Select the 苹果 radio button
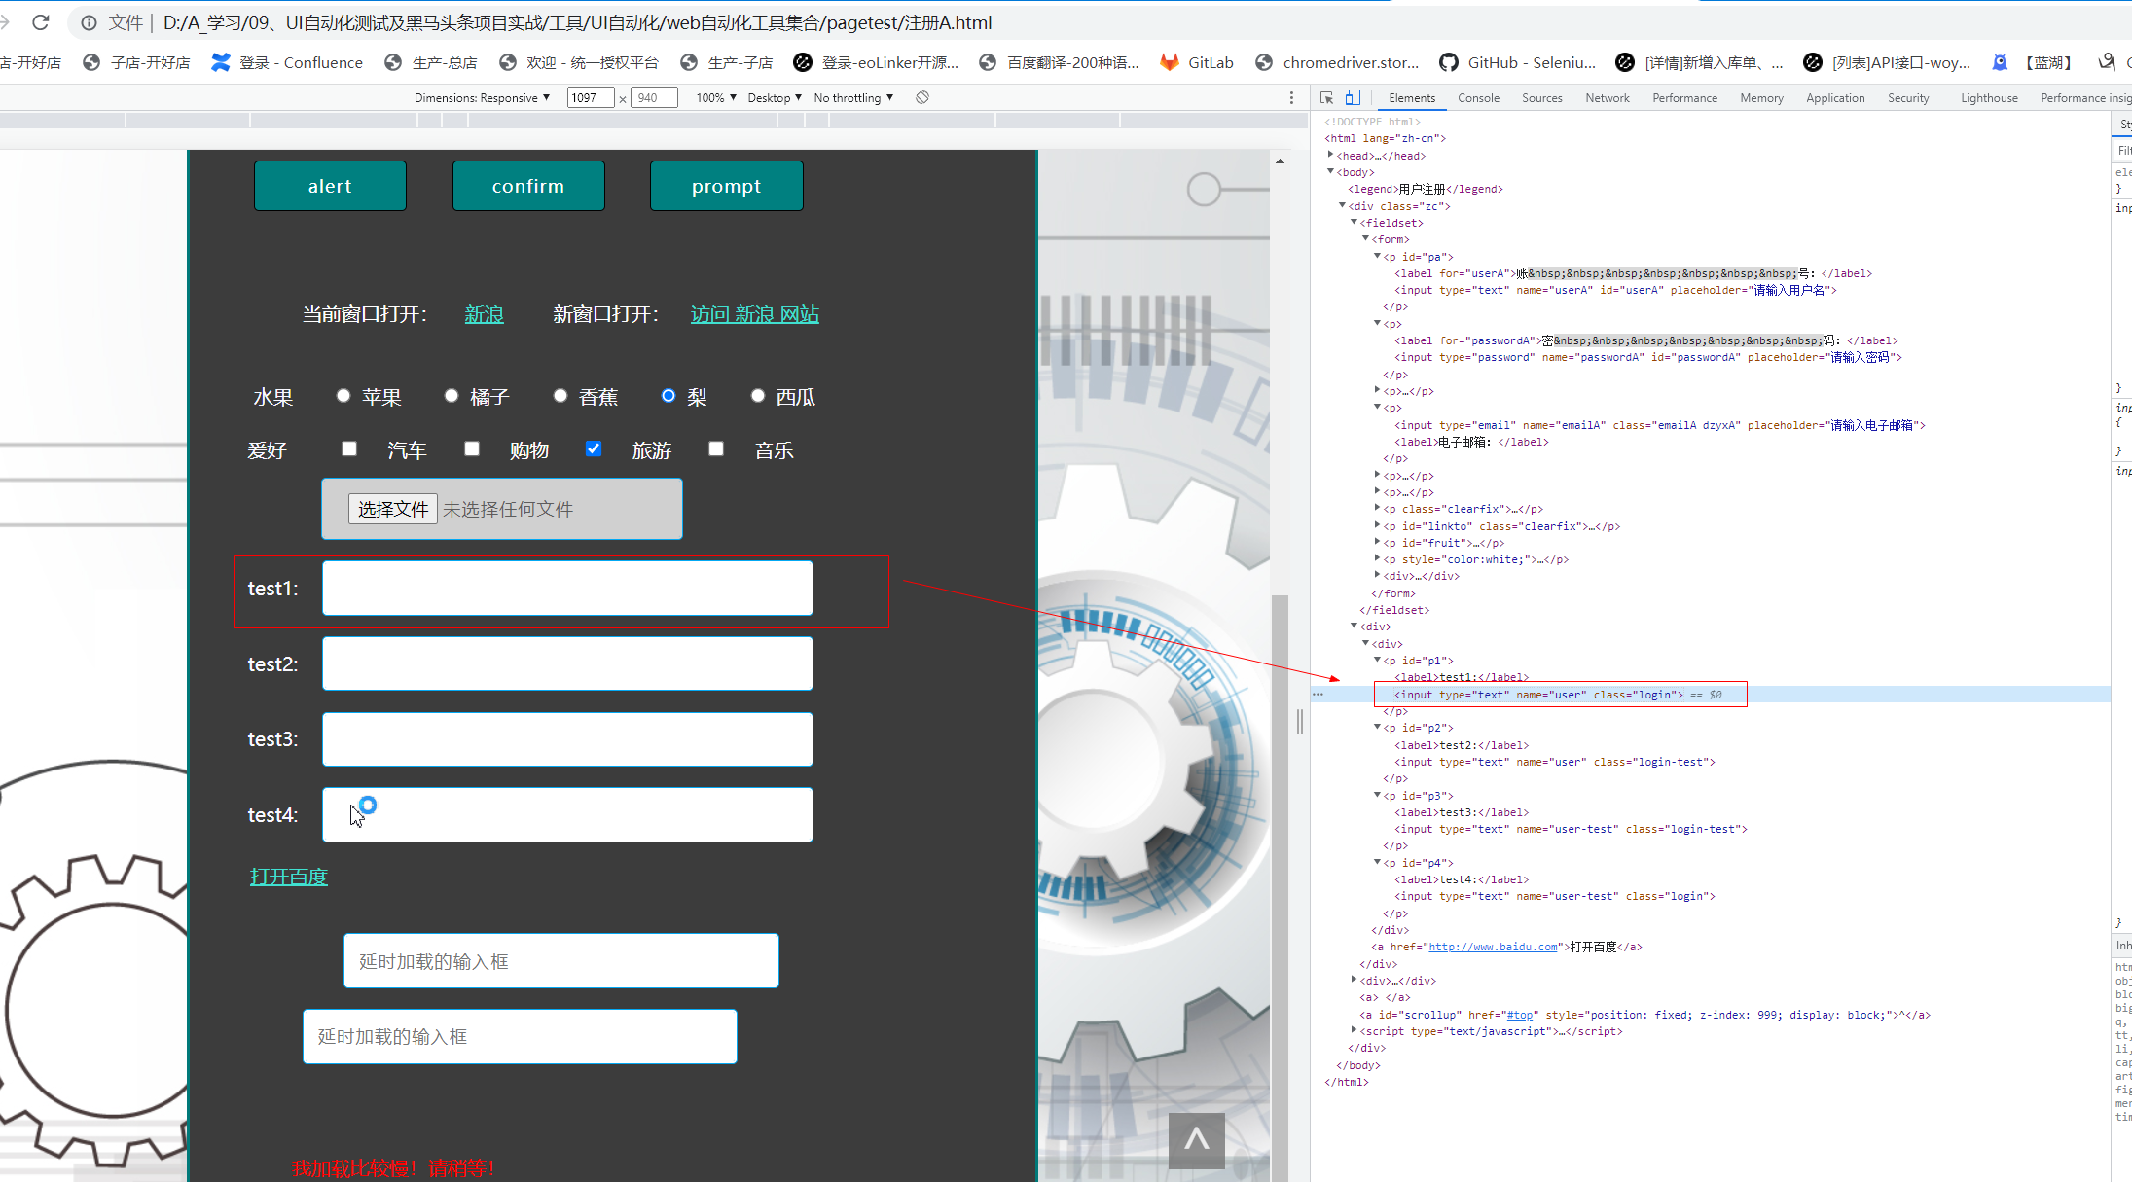 pos(343,395)
